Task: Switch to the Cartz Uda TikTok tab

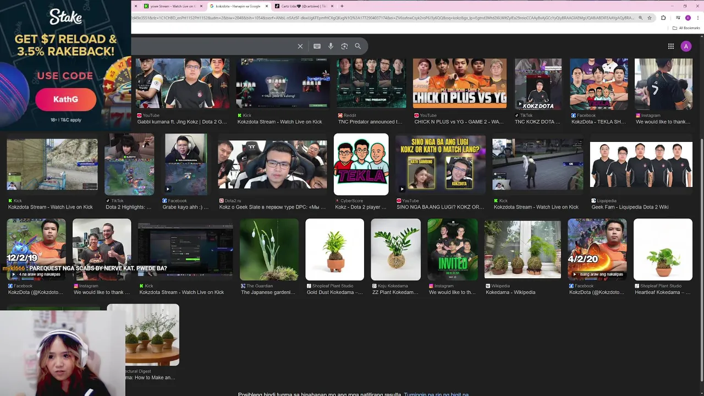Action: 304,6
